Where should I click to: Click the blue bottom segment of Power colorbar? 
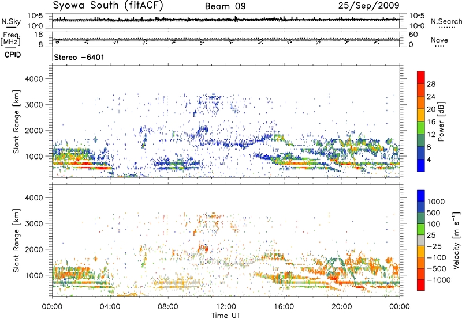[421, 165]
